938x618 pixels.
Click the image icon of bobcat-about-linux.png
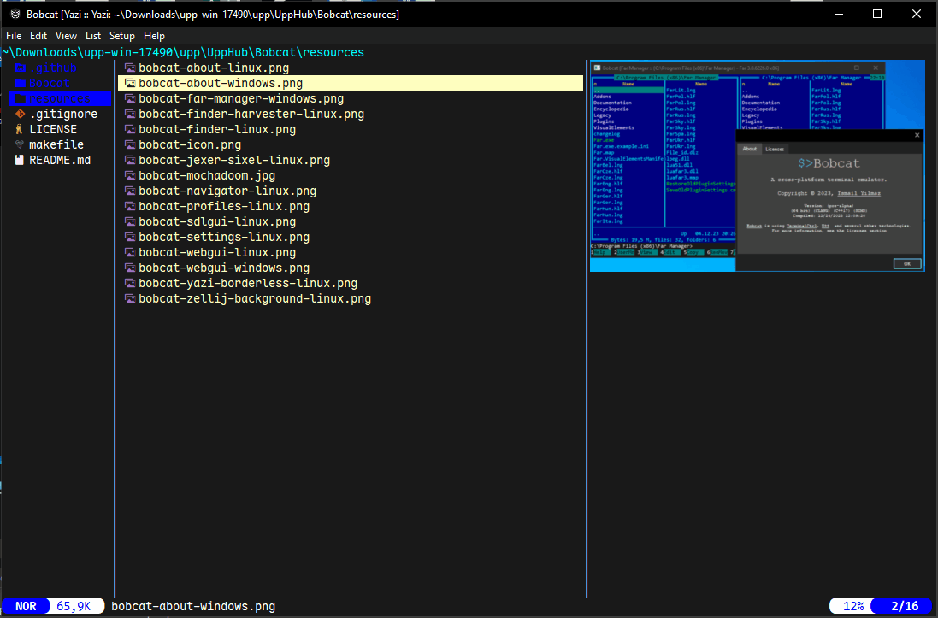coord(130,68)
